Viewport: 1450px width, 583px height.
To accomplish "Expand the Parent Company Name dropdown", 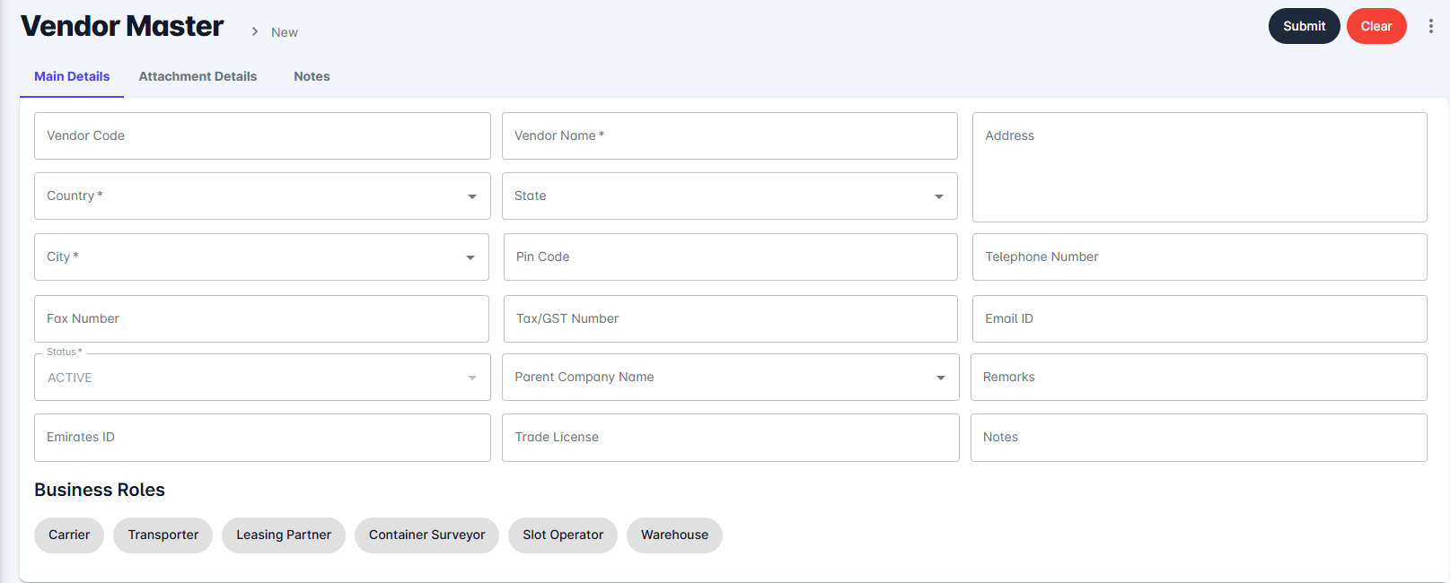I will pyautogui.click(x=731, y=377).
